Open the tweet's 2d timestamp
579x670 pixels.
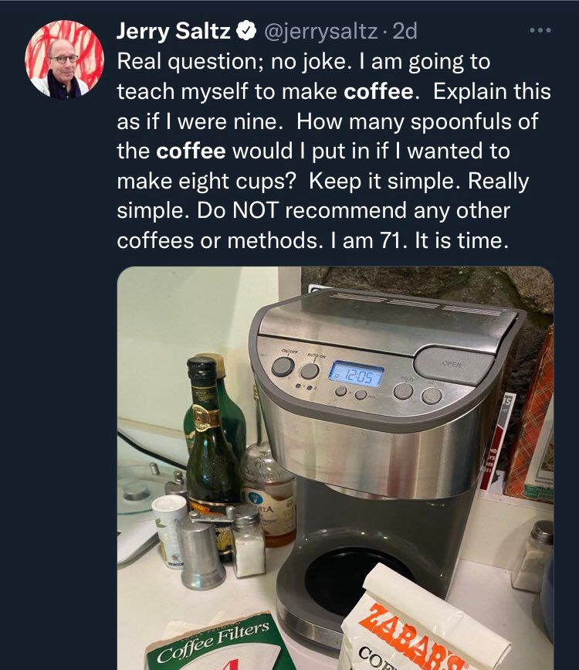405,31
